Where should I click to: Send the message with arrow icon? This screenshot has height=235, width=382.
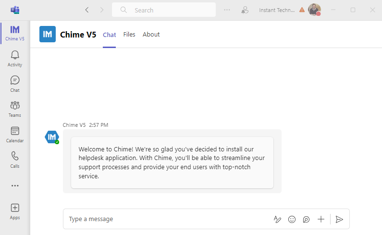(x=339, y=219)
